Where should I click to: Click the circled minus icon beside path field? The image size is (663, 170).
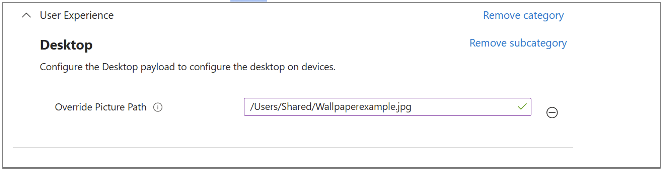552,112
